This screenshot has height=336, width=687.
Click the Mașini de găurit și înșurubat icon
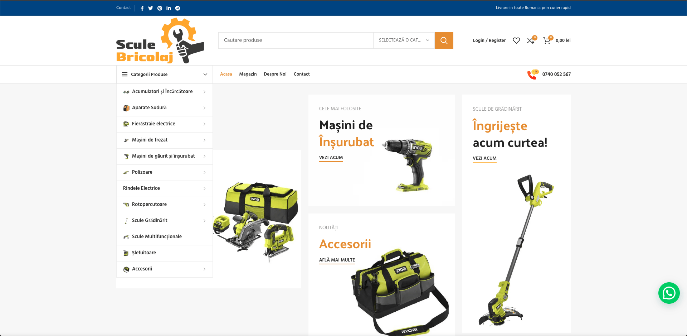click(126, 157)
